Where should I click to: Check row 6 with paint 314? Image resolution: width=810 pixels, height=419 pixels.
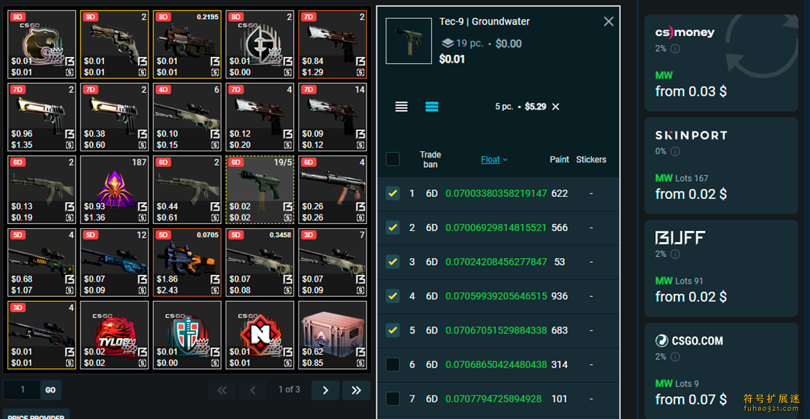tap(393, 364)
